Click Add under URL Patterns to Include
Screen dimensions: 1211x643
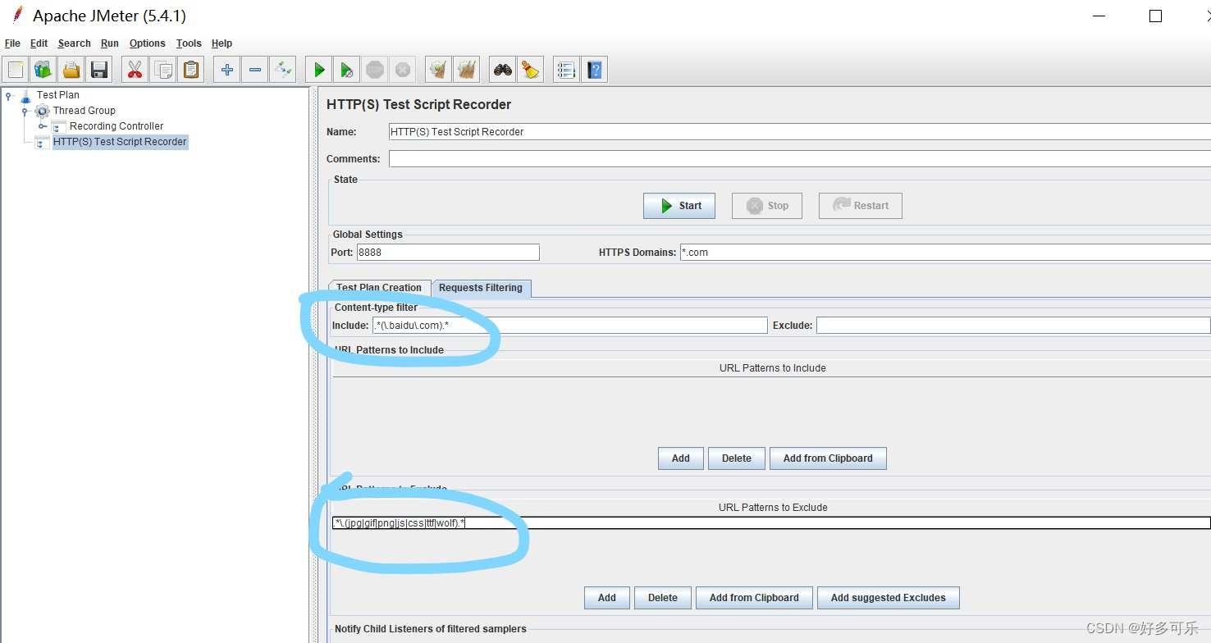681,458
